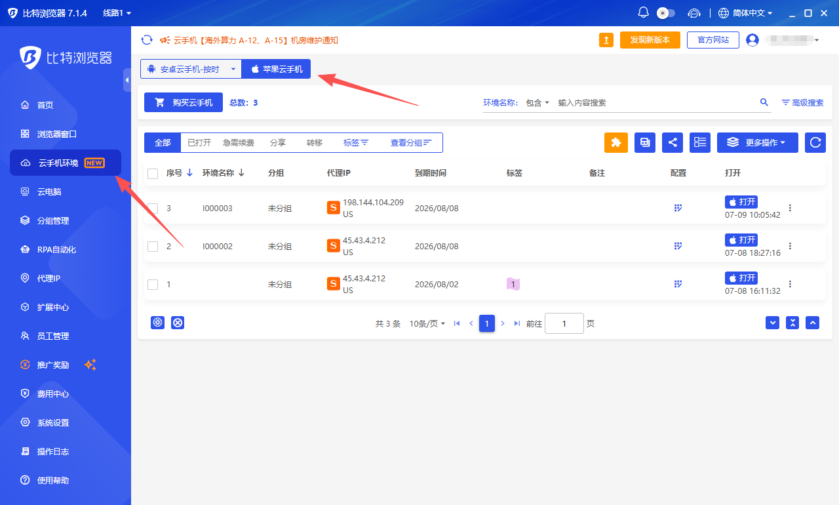Check the checkbox for row I000002

click(153, 247)
